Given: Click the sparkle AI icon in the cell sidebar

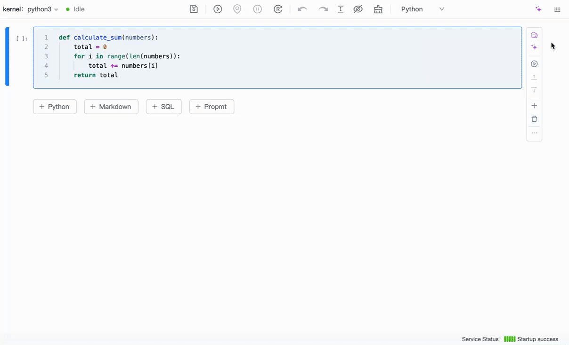Looking at the screenshot, I should point(534,47).
